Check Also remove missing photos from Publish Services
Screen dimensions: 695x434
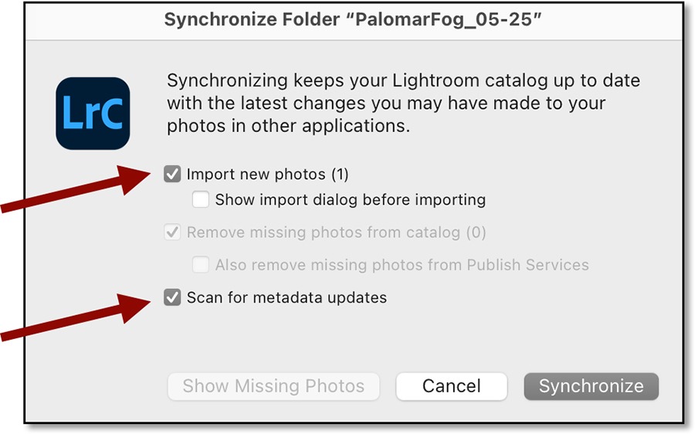(201, 265)
